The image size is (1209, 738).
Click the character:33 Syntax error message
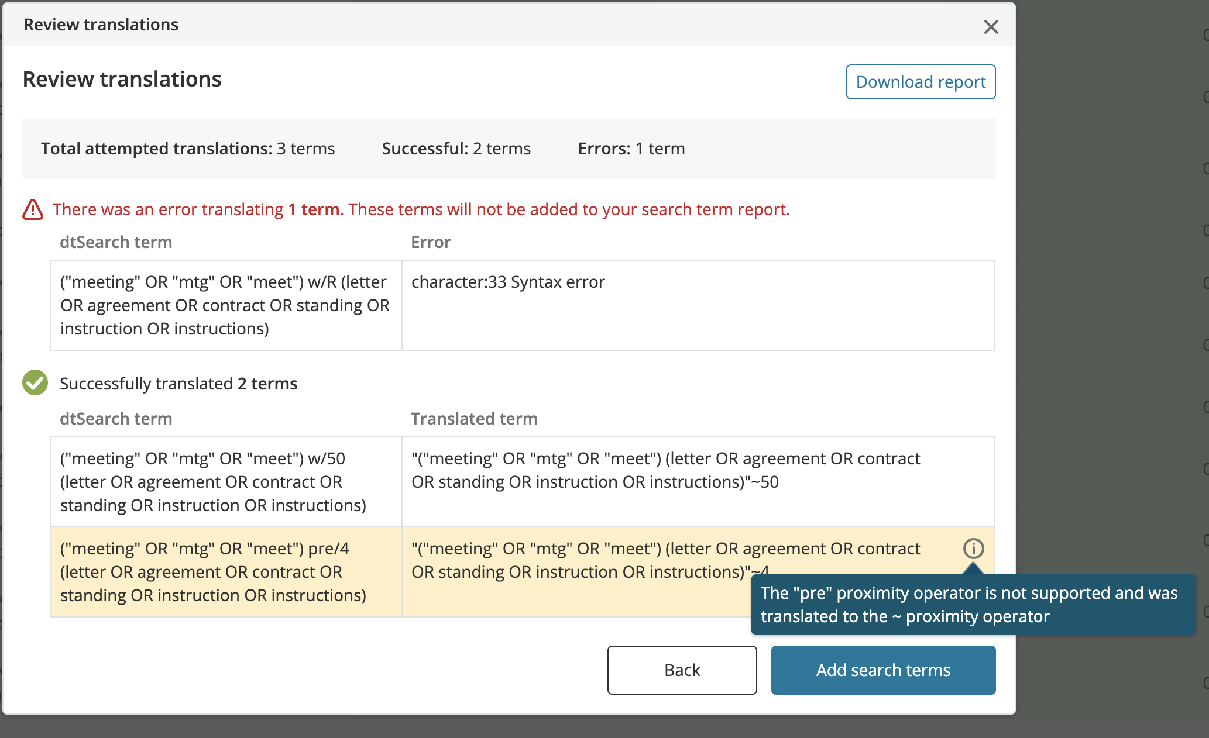(508, 281)
